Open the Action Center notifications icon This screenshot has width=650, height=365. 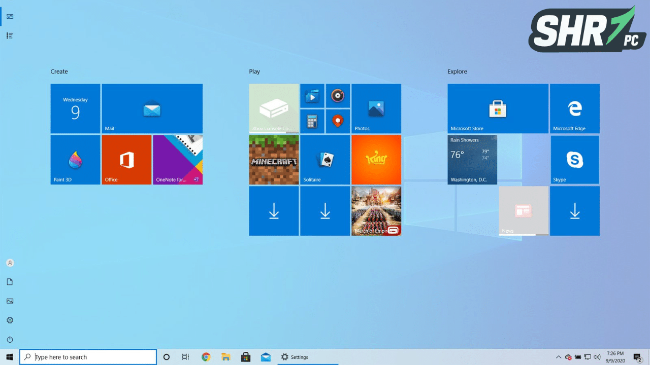[x=638, y=357]
